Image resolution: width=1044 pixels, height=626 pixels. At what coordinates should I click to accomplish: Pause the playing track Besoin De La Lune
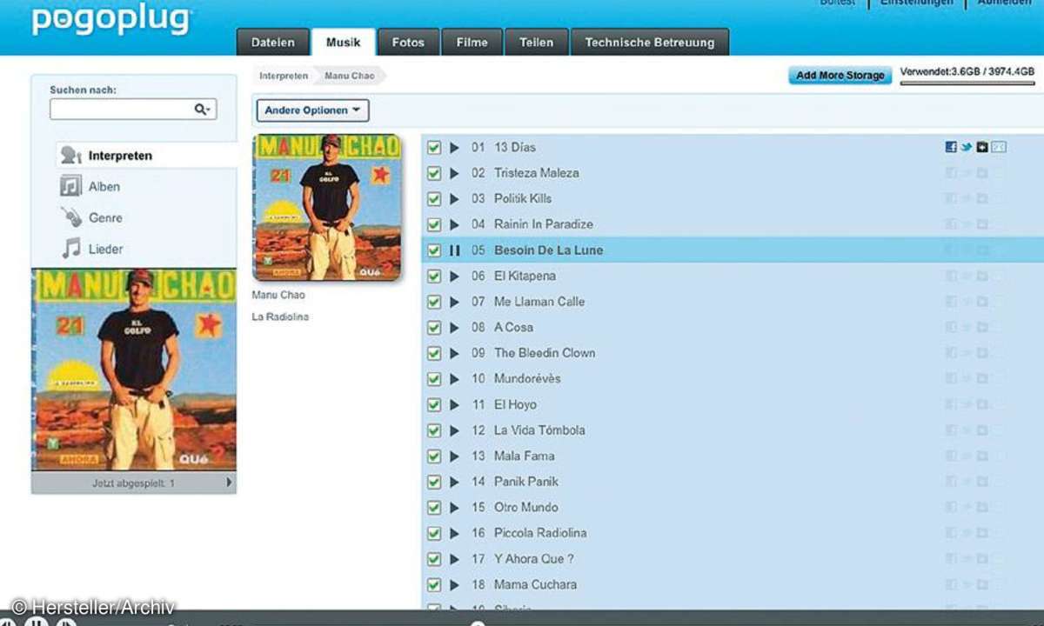tap(454, 250)
